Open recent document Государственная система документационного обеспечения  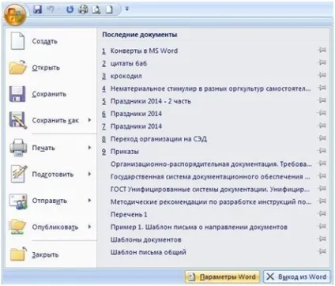210,177
